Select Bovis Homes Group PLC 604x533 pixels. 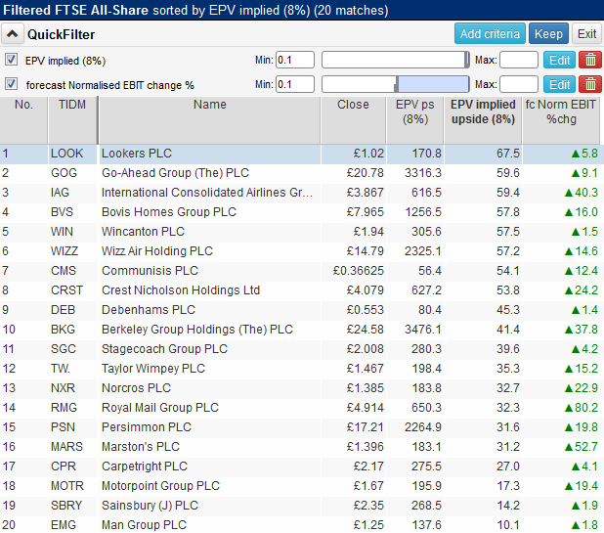[300, 212]
